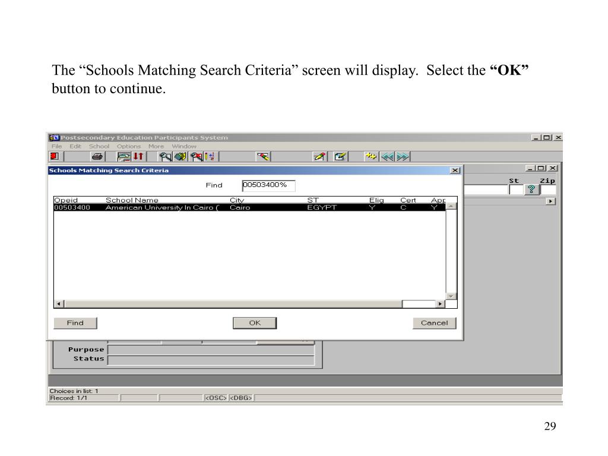608x456 pixels.
Task: Click the list's horizontal scroll left arrow
Action: click(x=59, y=304)
